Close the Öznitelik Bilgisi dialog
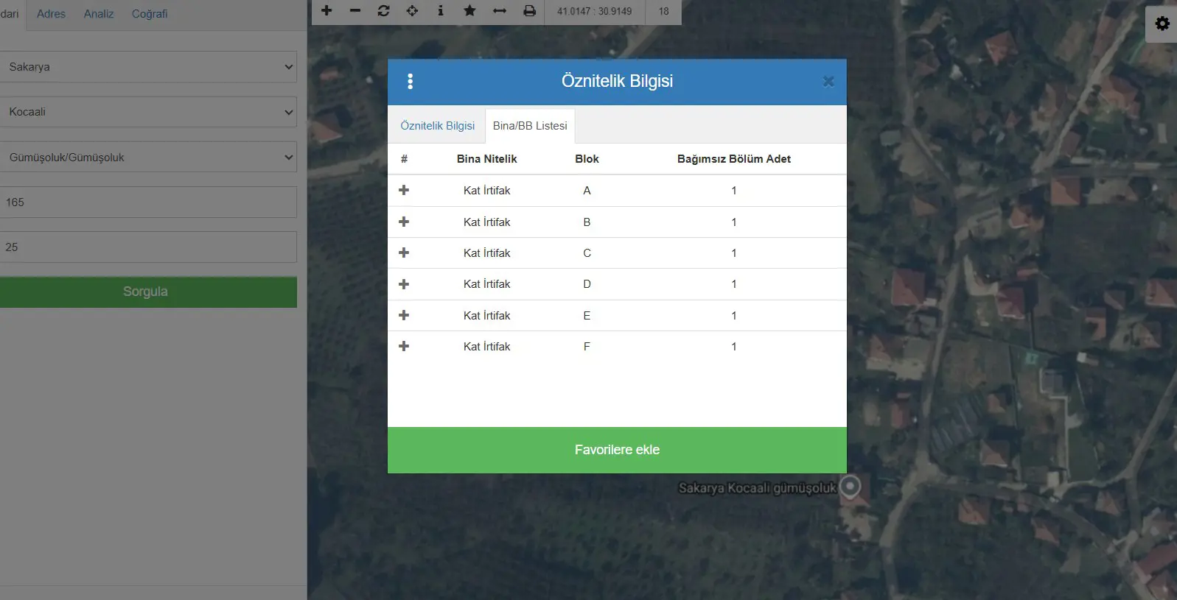Viewport: 1177px width, 600px height. (x=828, y=82)
